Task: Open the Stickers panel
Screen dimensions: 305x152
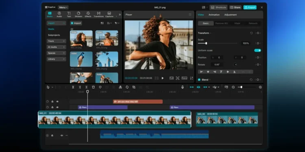Action: click(x=78, y=14)
